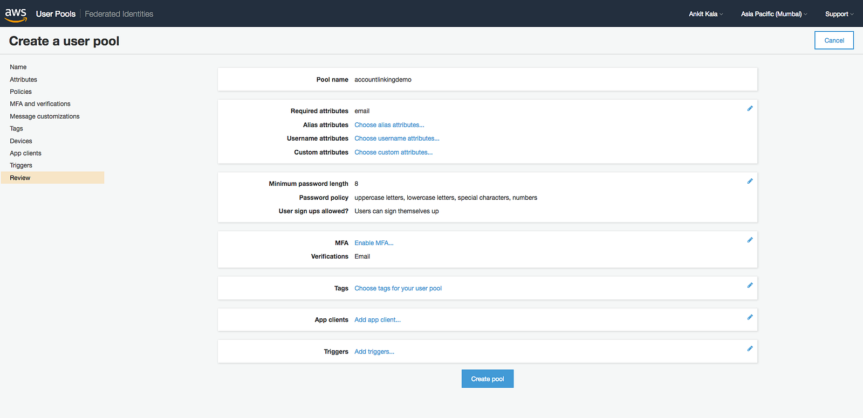The height and width of the screenshot is (418, 863).
Task: Select MFA and verifications sidebar item
Action: 40,104
